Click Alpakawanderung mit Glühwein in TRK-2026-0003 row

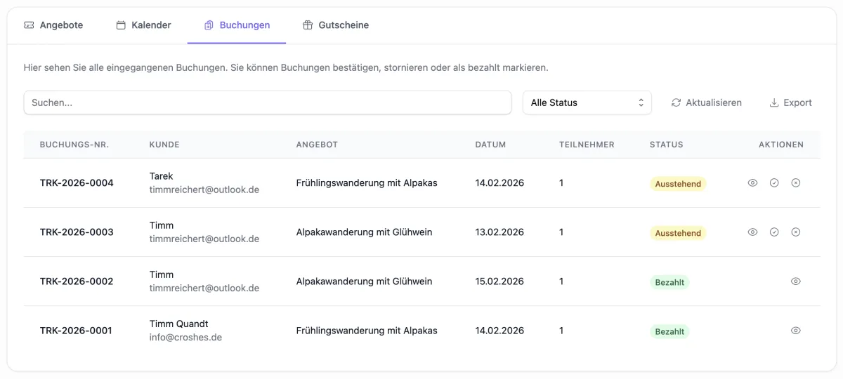click(364, 232)
